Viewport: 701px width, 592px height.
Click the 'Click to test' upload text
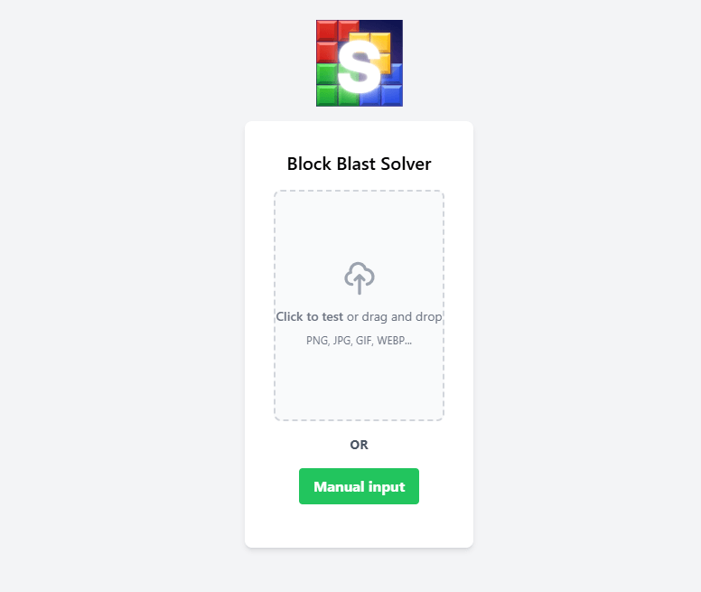coord(309,316)
